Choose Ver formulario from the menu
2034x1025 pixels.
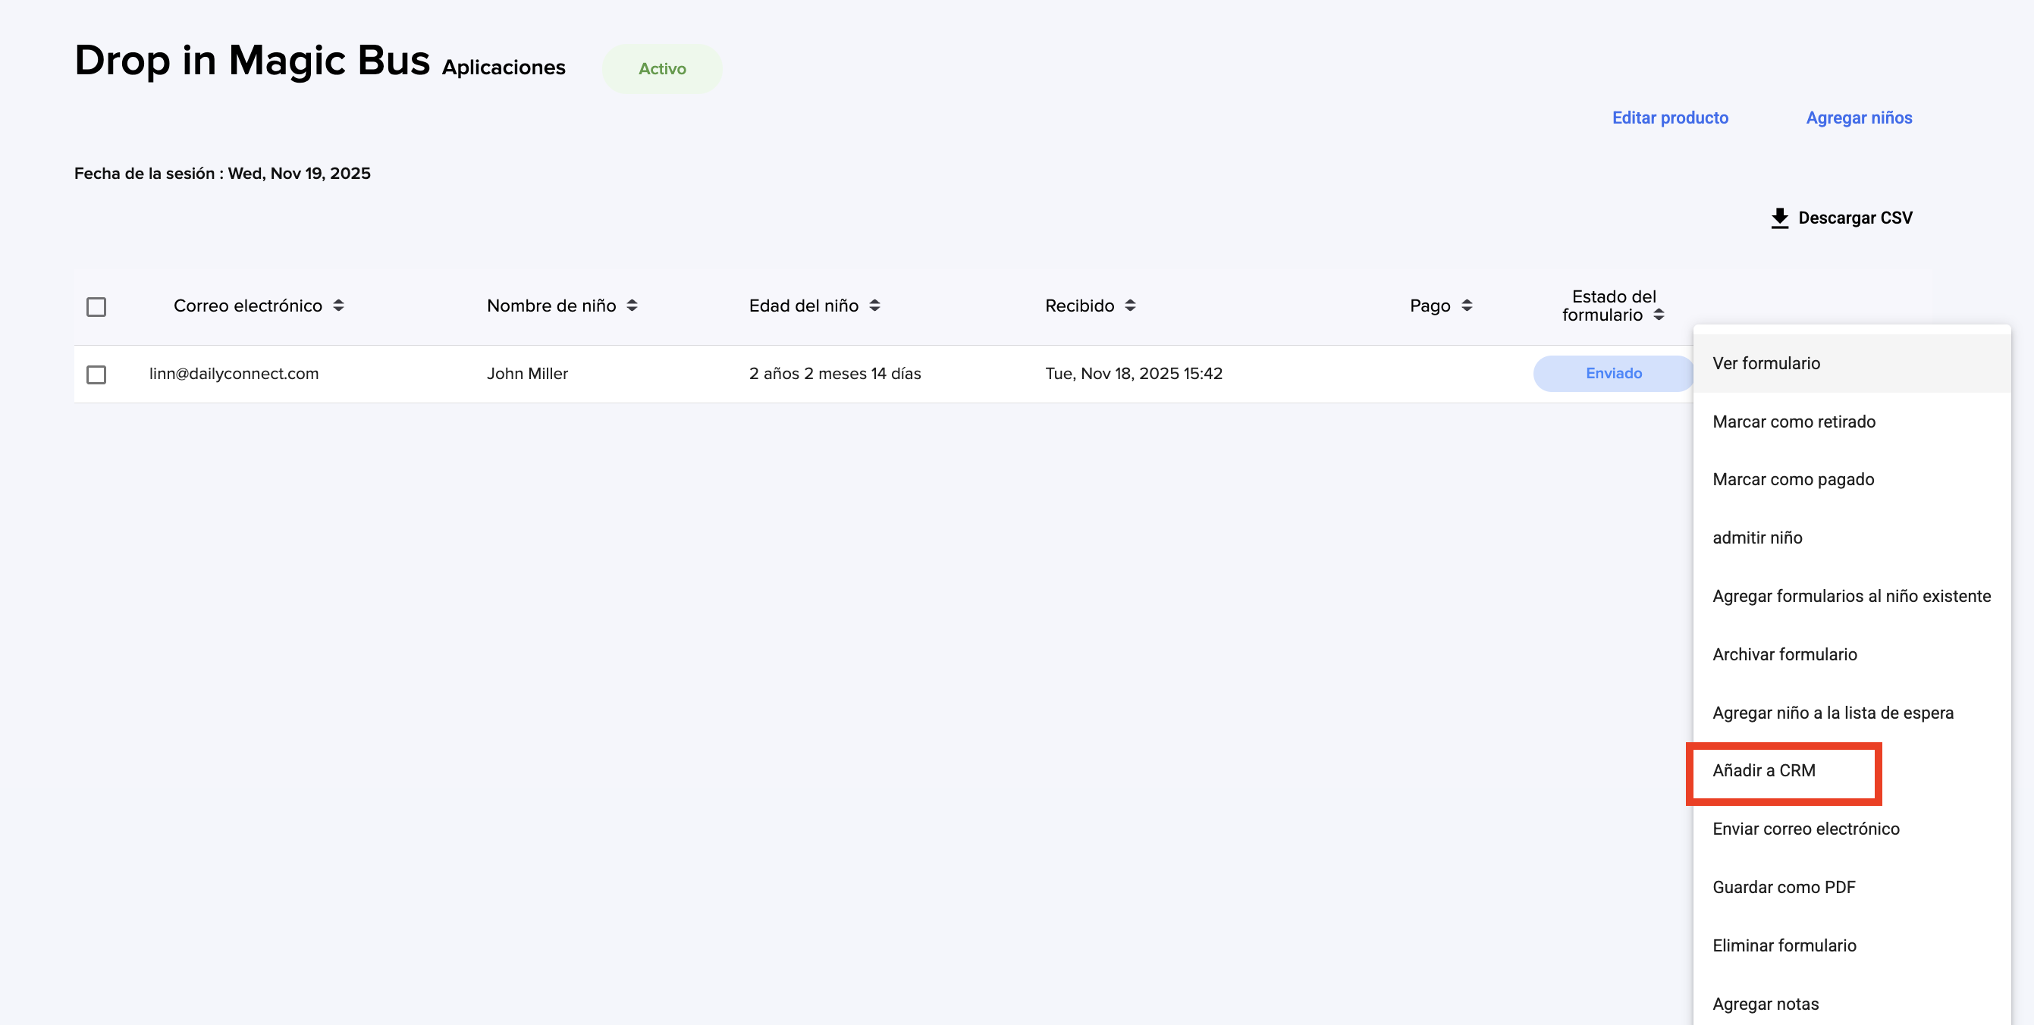point(1766,363)
